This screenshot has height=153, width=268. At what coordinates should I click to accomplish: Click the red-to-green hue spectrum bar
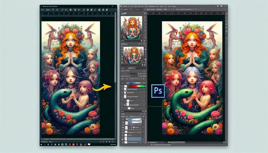click(x=137, y=86)
